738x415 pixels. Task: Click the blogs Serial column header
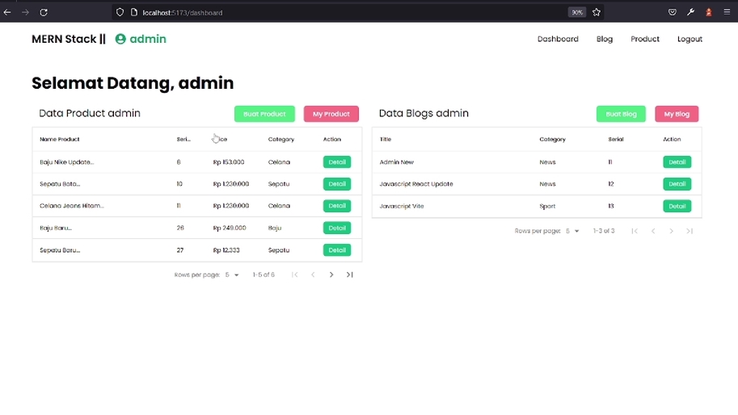616,139
